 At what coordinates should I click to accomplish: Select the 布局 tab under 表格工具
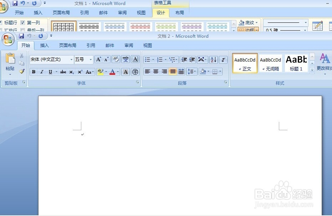179,13
